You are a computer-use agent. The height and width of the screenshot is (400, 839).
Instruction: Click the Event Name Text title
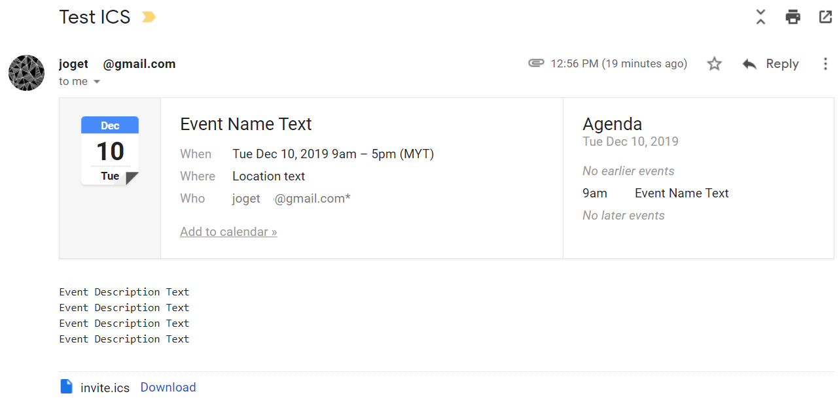(x=246, y=124)
